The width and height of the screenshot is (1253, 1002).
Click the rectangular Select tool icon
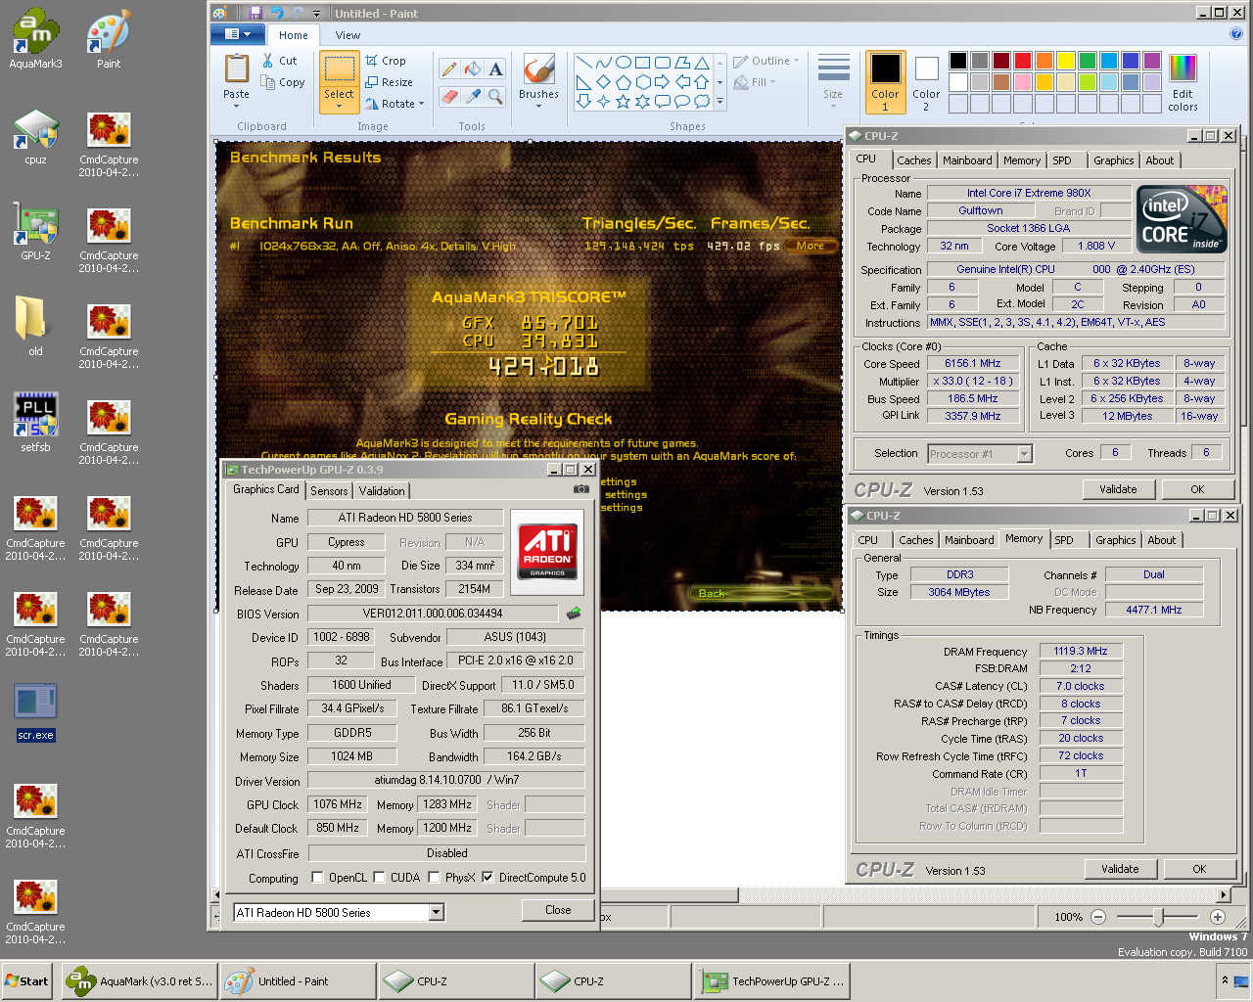[x=339, y=70]
